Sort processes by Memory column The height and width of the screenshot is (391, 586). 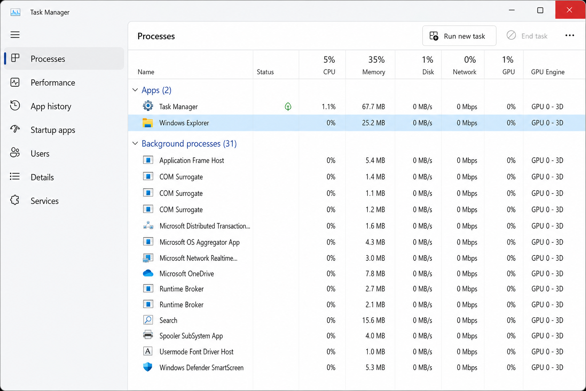370,65
